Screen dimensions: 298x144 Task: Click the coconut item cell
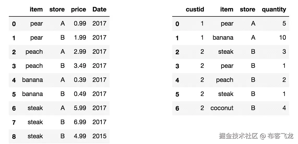pos(222,108)
